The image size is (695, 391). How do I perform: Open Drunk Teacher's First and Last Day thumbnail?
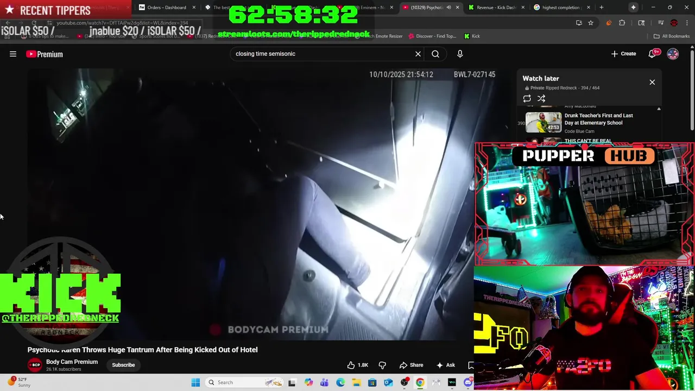click(x=544, y=123)
